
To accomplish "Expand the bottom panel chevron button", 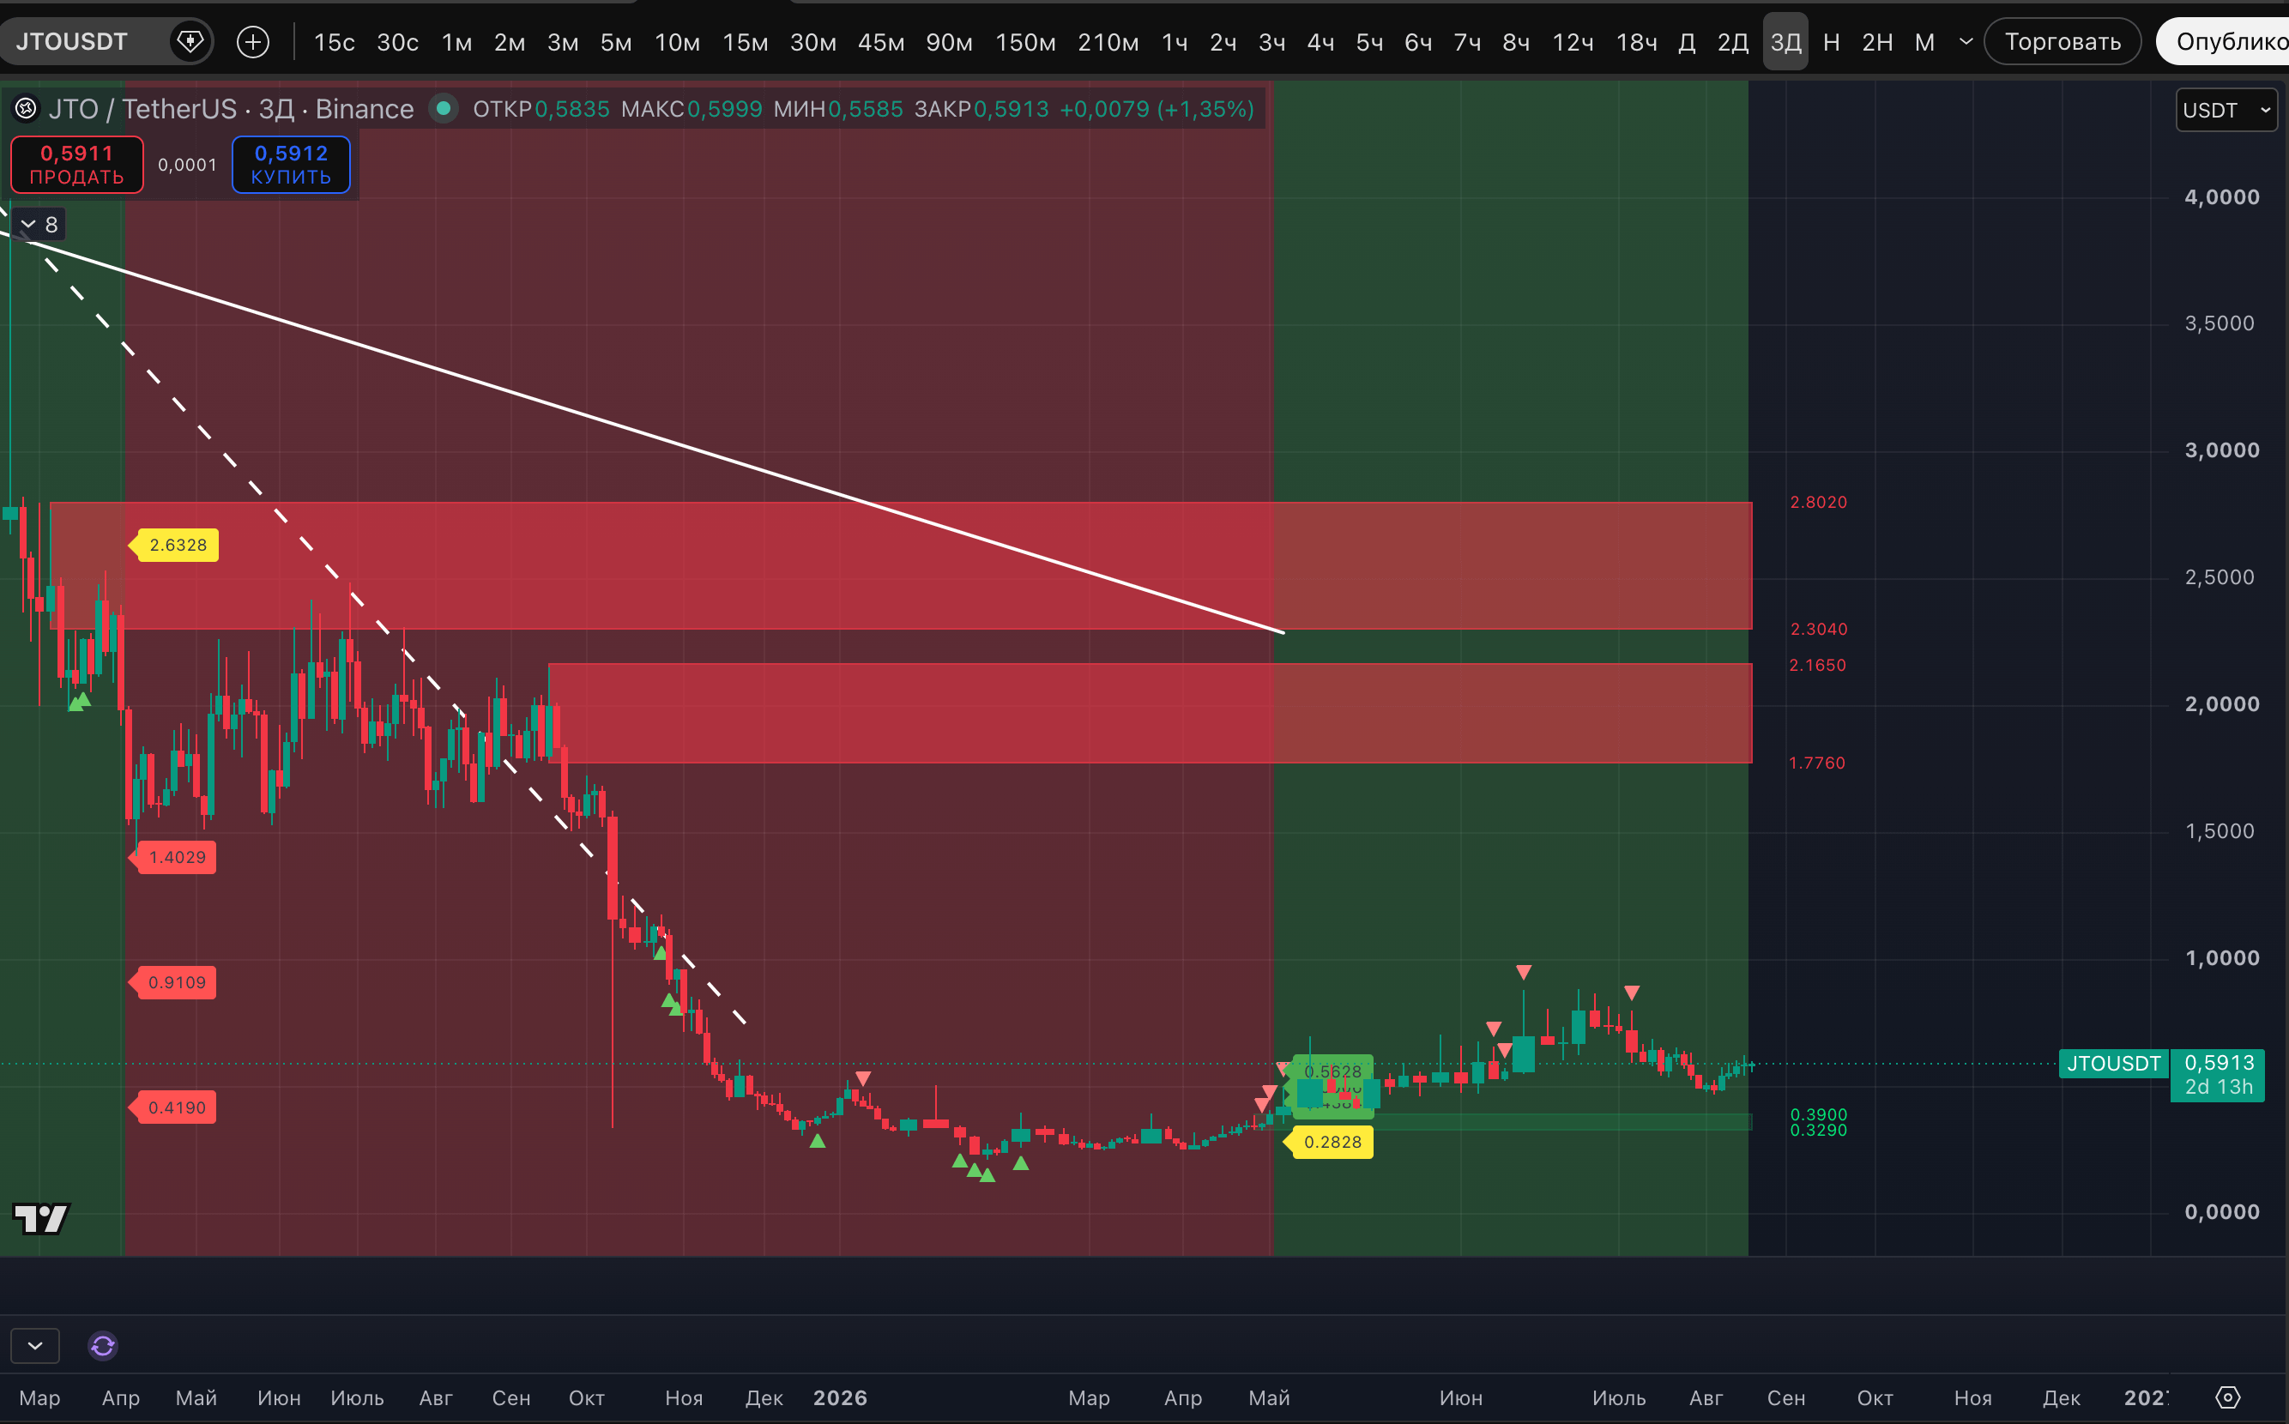I will 35,1346.
